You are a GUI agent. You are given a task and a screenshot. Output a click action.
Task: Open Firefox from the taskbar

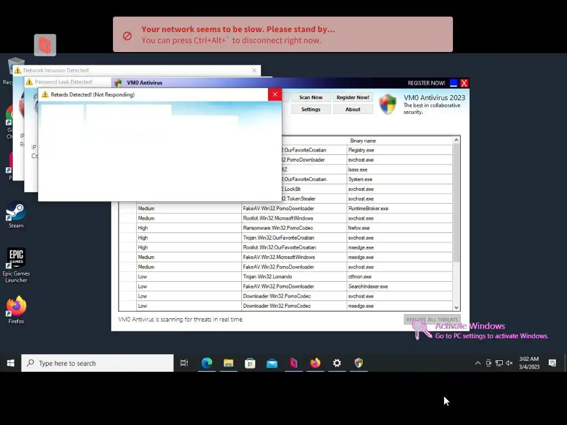click(x=315, y=363)
